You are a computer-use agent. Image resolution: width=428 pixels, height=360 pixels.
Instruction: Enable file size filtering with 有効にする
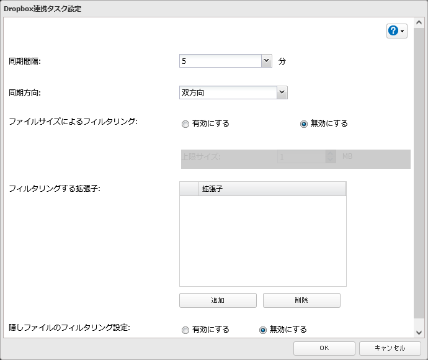(185, 124)
